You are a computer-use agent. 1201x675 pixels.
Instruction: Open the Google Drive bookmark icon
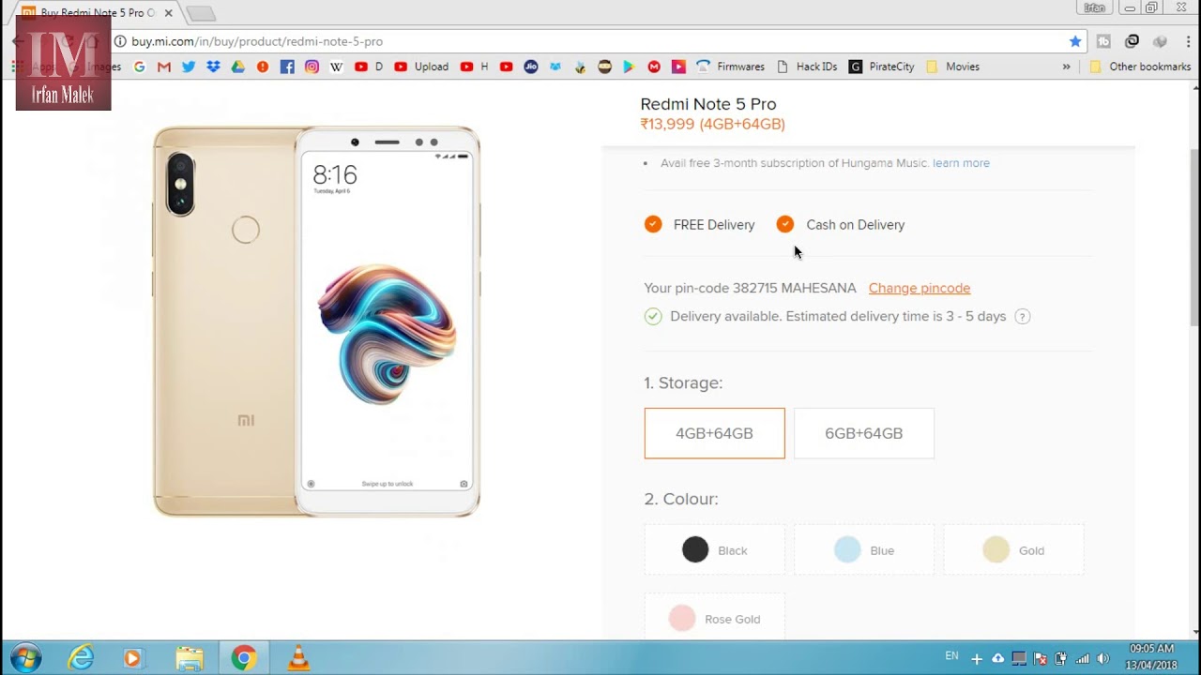[238, 67]
